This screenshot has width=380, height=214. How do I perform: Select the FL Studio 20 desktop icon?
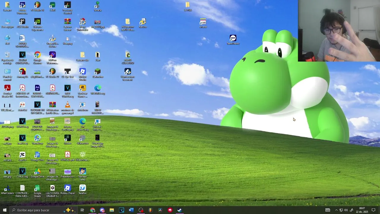click(37, 7)
